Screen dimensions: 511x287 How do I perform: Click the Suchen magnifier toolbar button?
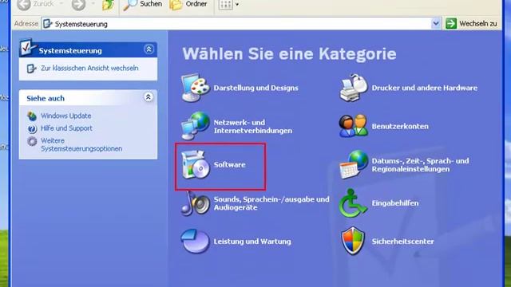[x=143, y=5]
